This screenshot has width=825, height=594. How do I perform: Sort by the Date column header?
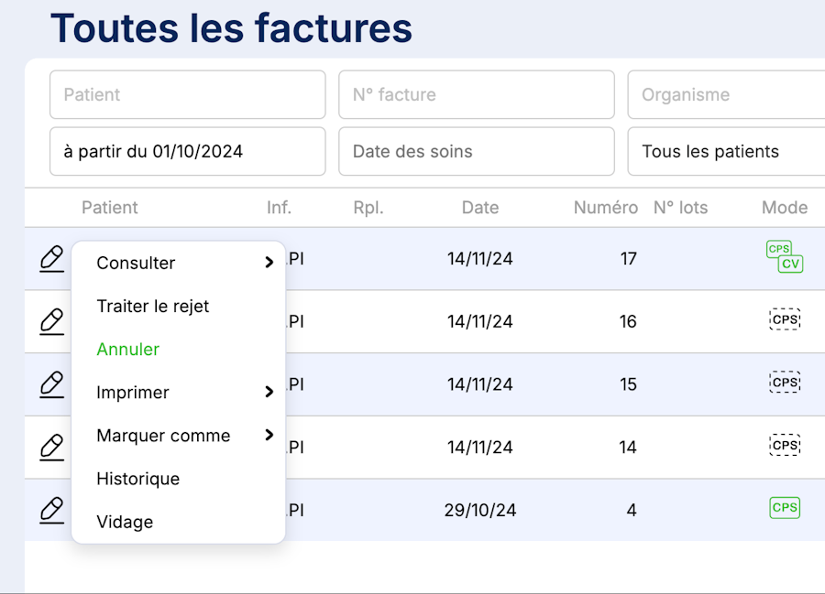480,208
